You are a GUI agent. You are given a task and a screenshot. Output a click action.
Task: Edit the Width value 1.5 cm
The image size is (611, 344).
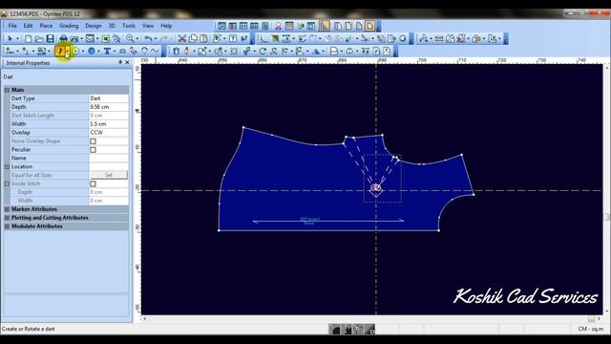point(109,124)
